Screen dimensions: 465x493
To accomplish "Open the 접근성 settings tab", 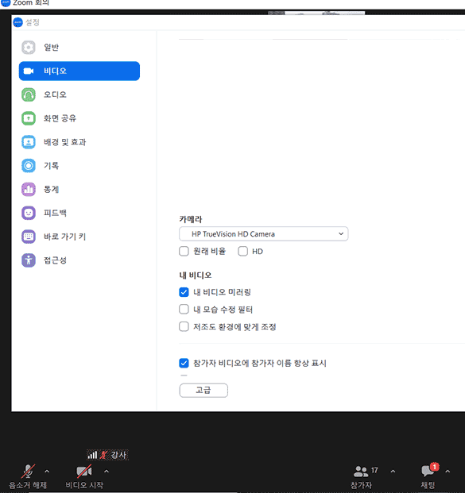I will coord(79,260).
